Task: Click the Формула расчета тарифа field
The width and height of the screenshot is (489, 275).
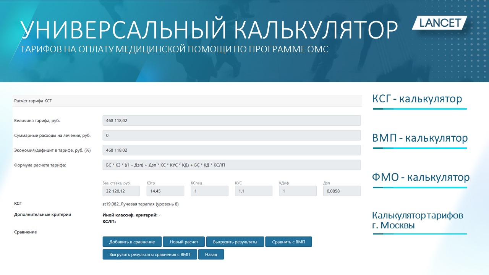Action: (232, 165)
